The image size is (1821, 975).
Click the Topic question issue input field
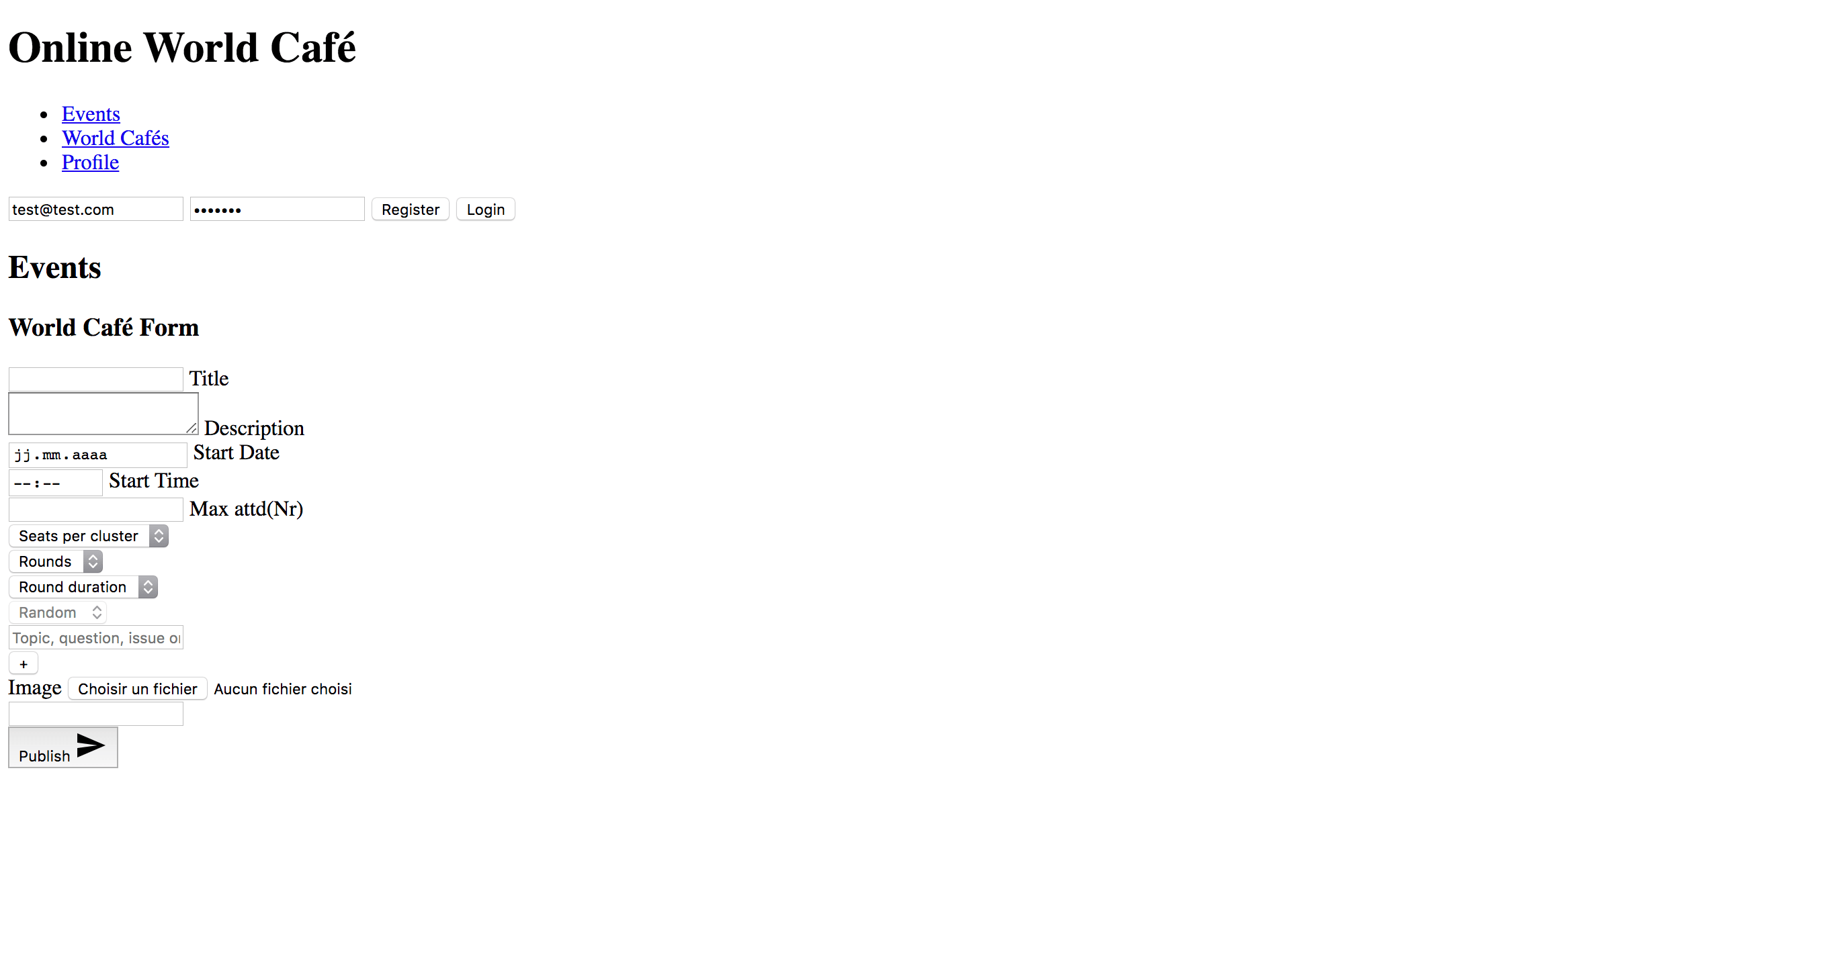pyautogui.click(x=96, y=638)
